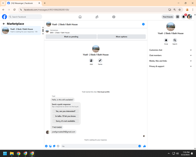Open more actions plus icon in composer
The width and height of the screenshot is (196, 157).
tap(46, 146)
